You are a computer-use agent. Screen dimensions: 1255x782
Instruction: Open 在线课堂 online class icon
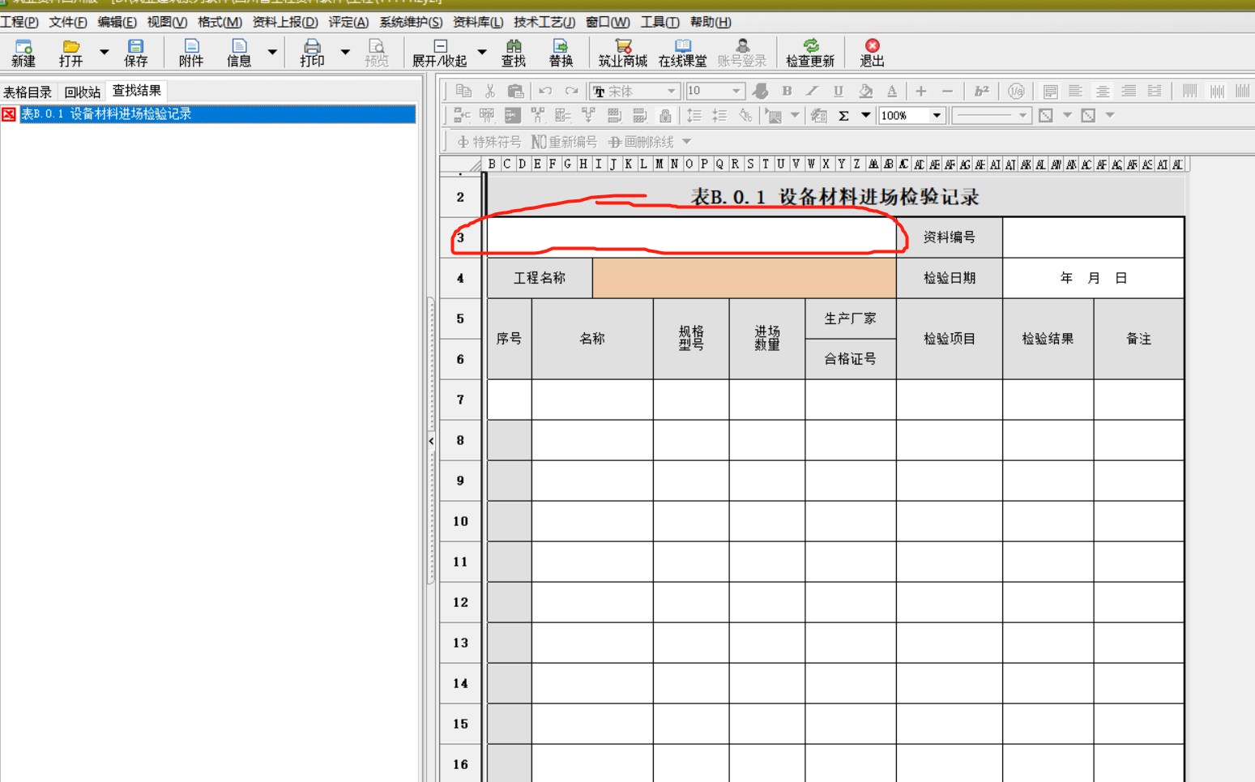pyautogui.click(x=682, y=53)
